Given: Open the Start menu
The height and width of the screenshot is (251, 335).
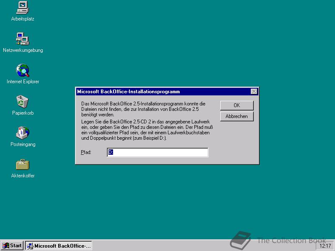Looking at the screenshot, I should [12, 246].
